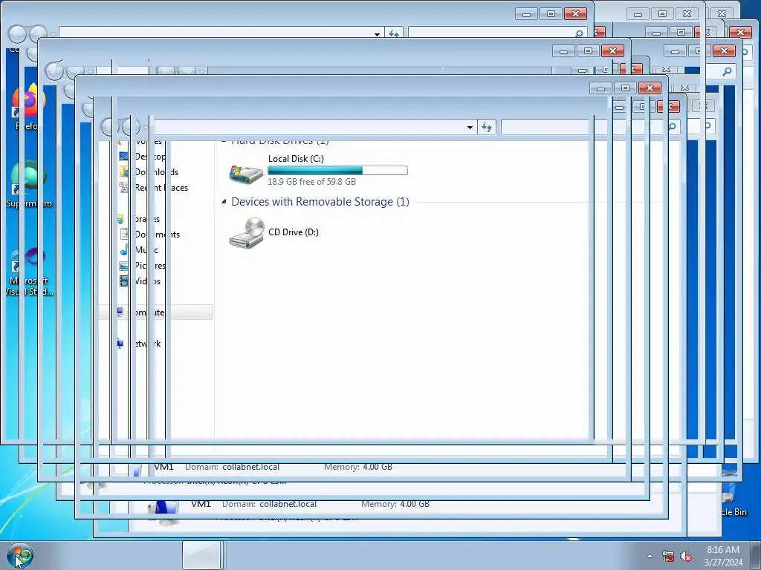The width and height of the screenshot is (761, 570).
Task: Open the address dropdown in the rearmost top-left window
Action: tap(377, 33)
